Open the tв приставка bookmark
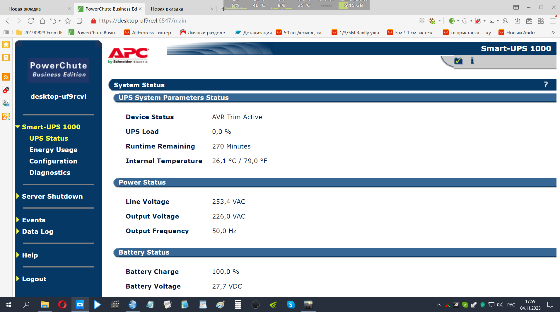 (x=469, y=33)
